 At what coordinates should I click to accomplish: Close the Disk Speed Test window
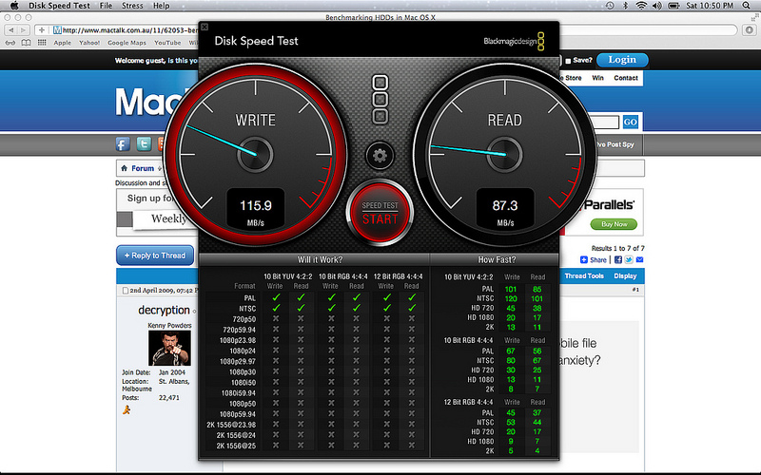(205, 28)
